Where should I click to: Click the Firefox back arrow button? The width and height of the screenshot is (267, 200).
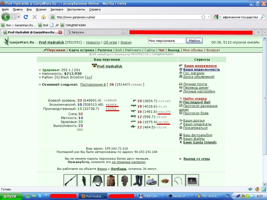[x=6, y=17]
